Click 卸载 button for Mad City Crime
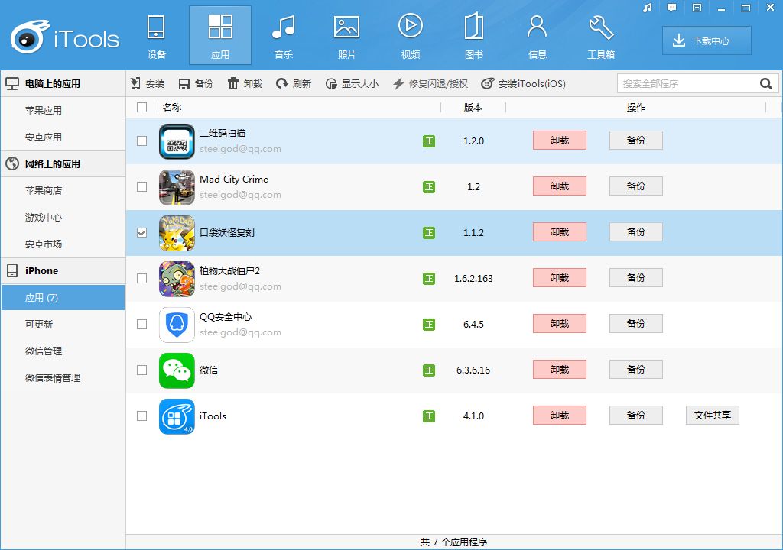 [x=559, y=186]
